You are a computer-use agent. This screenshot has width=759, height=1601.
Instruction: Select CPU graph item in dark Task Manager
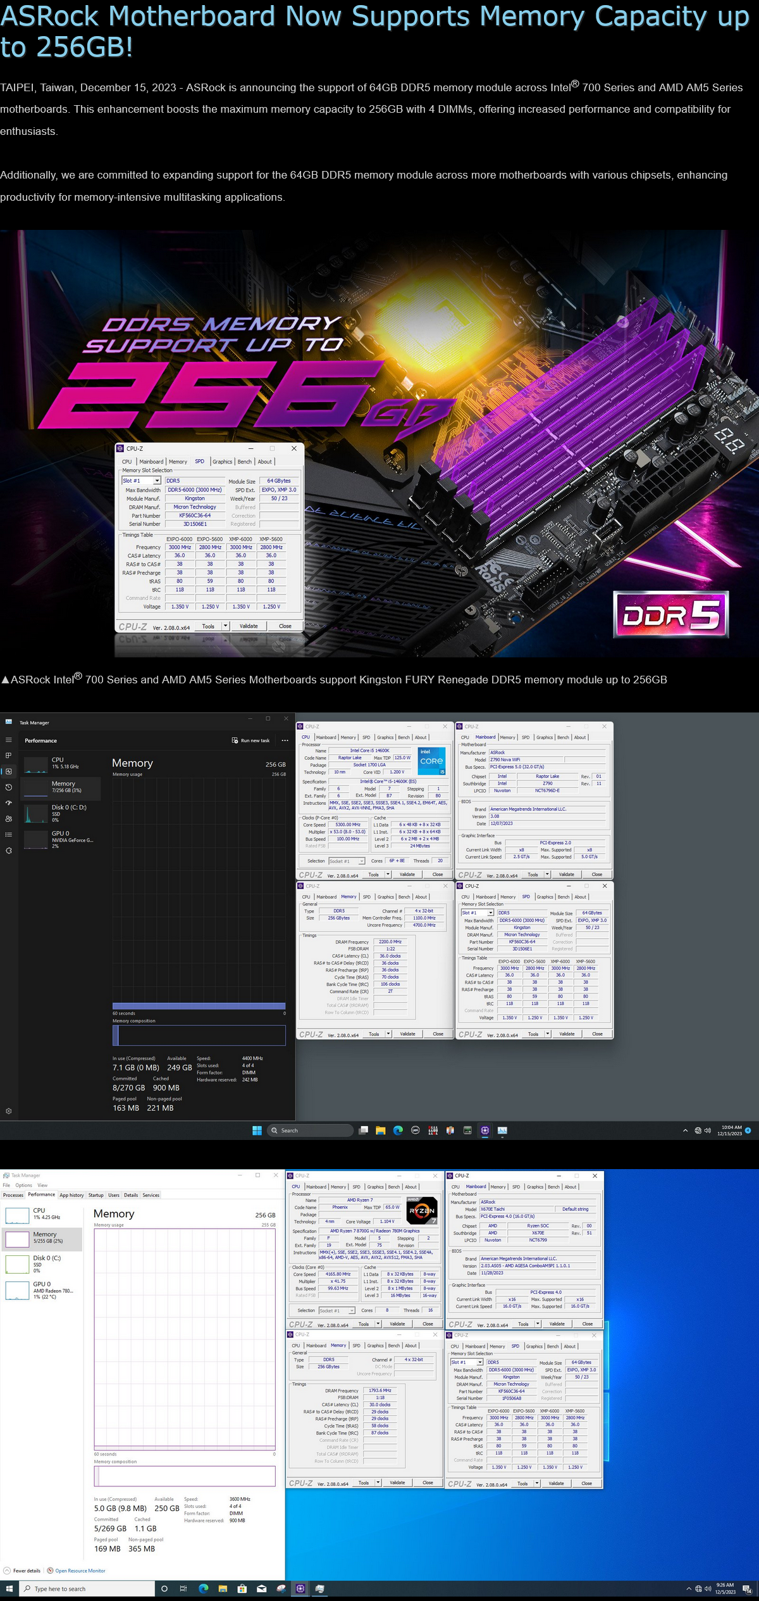point(61,764)
